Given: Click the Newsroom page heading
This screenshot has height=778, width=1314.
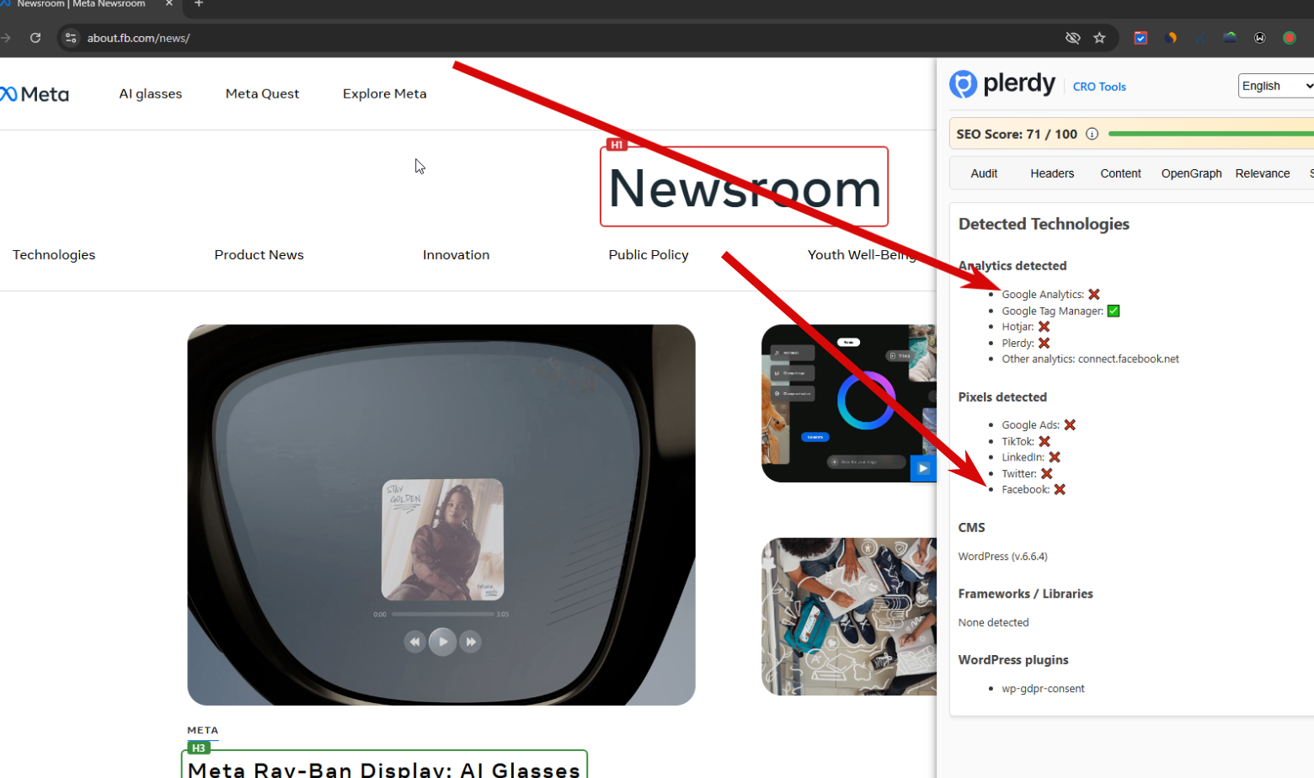Looking at the screenshot, I should click(745, 188).
